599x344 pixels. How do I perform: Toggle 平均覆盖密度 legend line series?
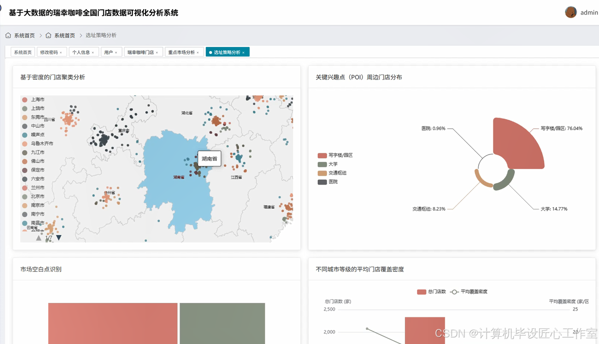pyautogui.click(x=469, y=292)
